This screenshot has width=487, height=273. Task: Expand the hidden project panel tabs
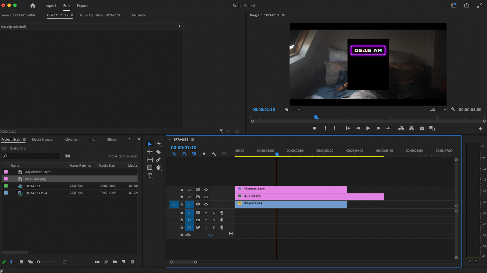pos(139,139)
